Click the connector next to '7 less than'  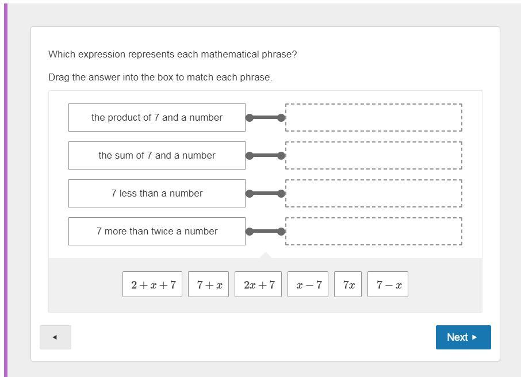pyautogui.click(x=265, y=194)
